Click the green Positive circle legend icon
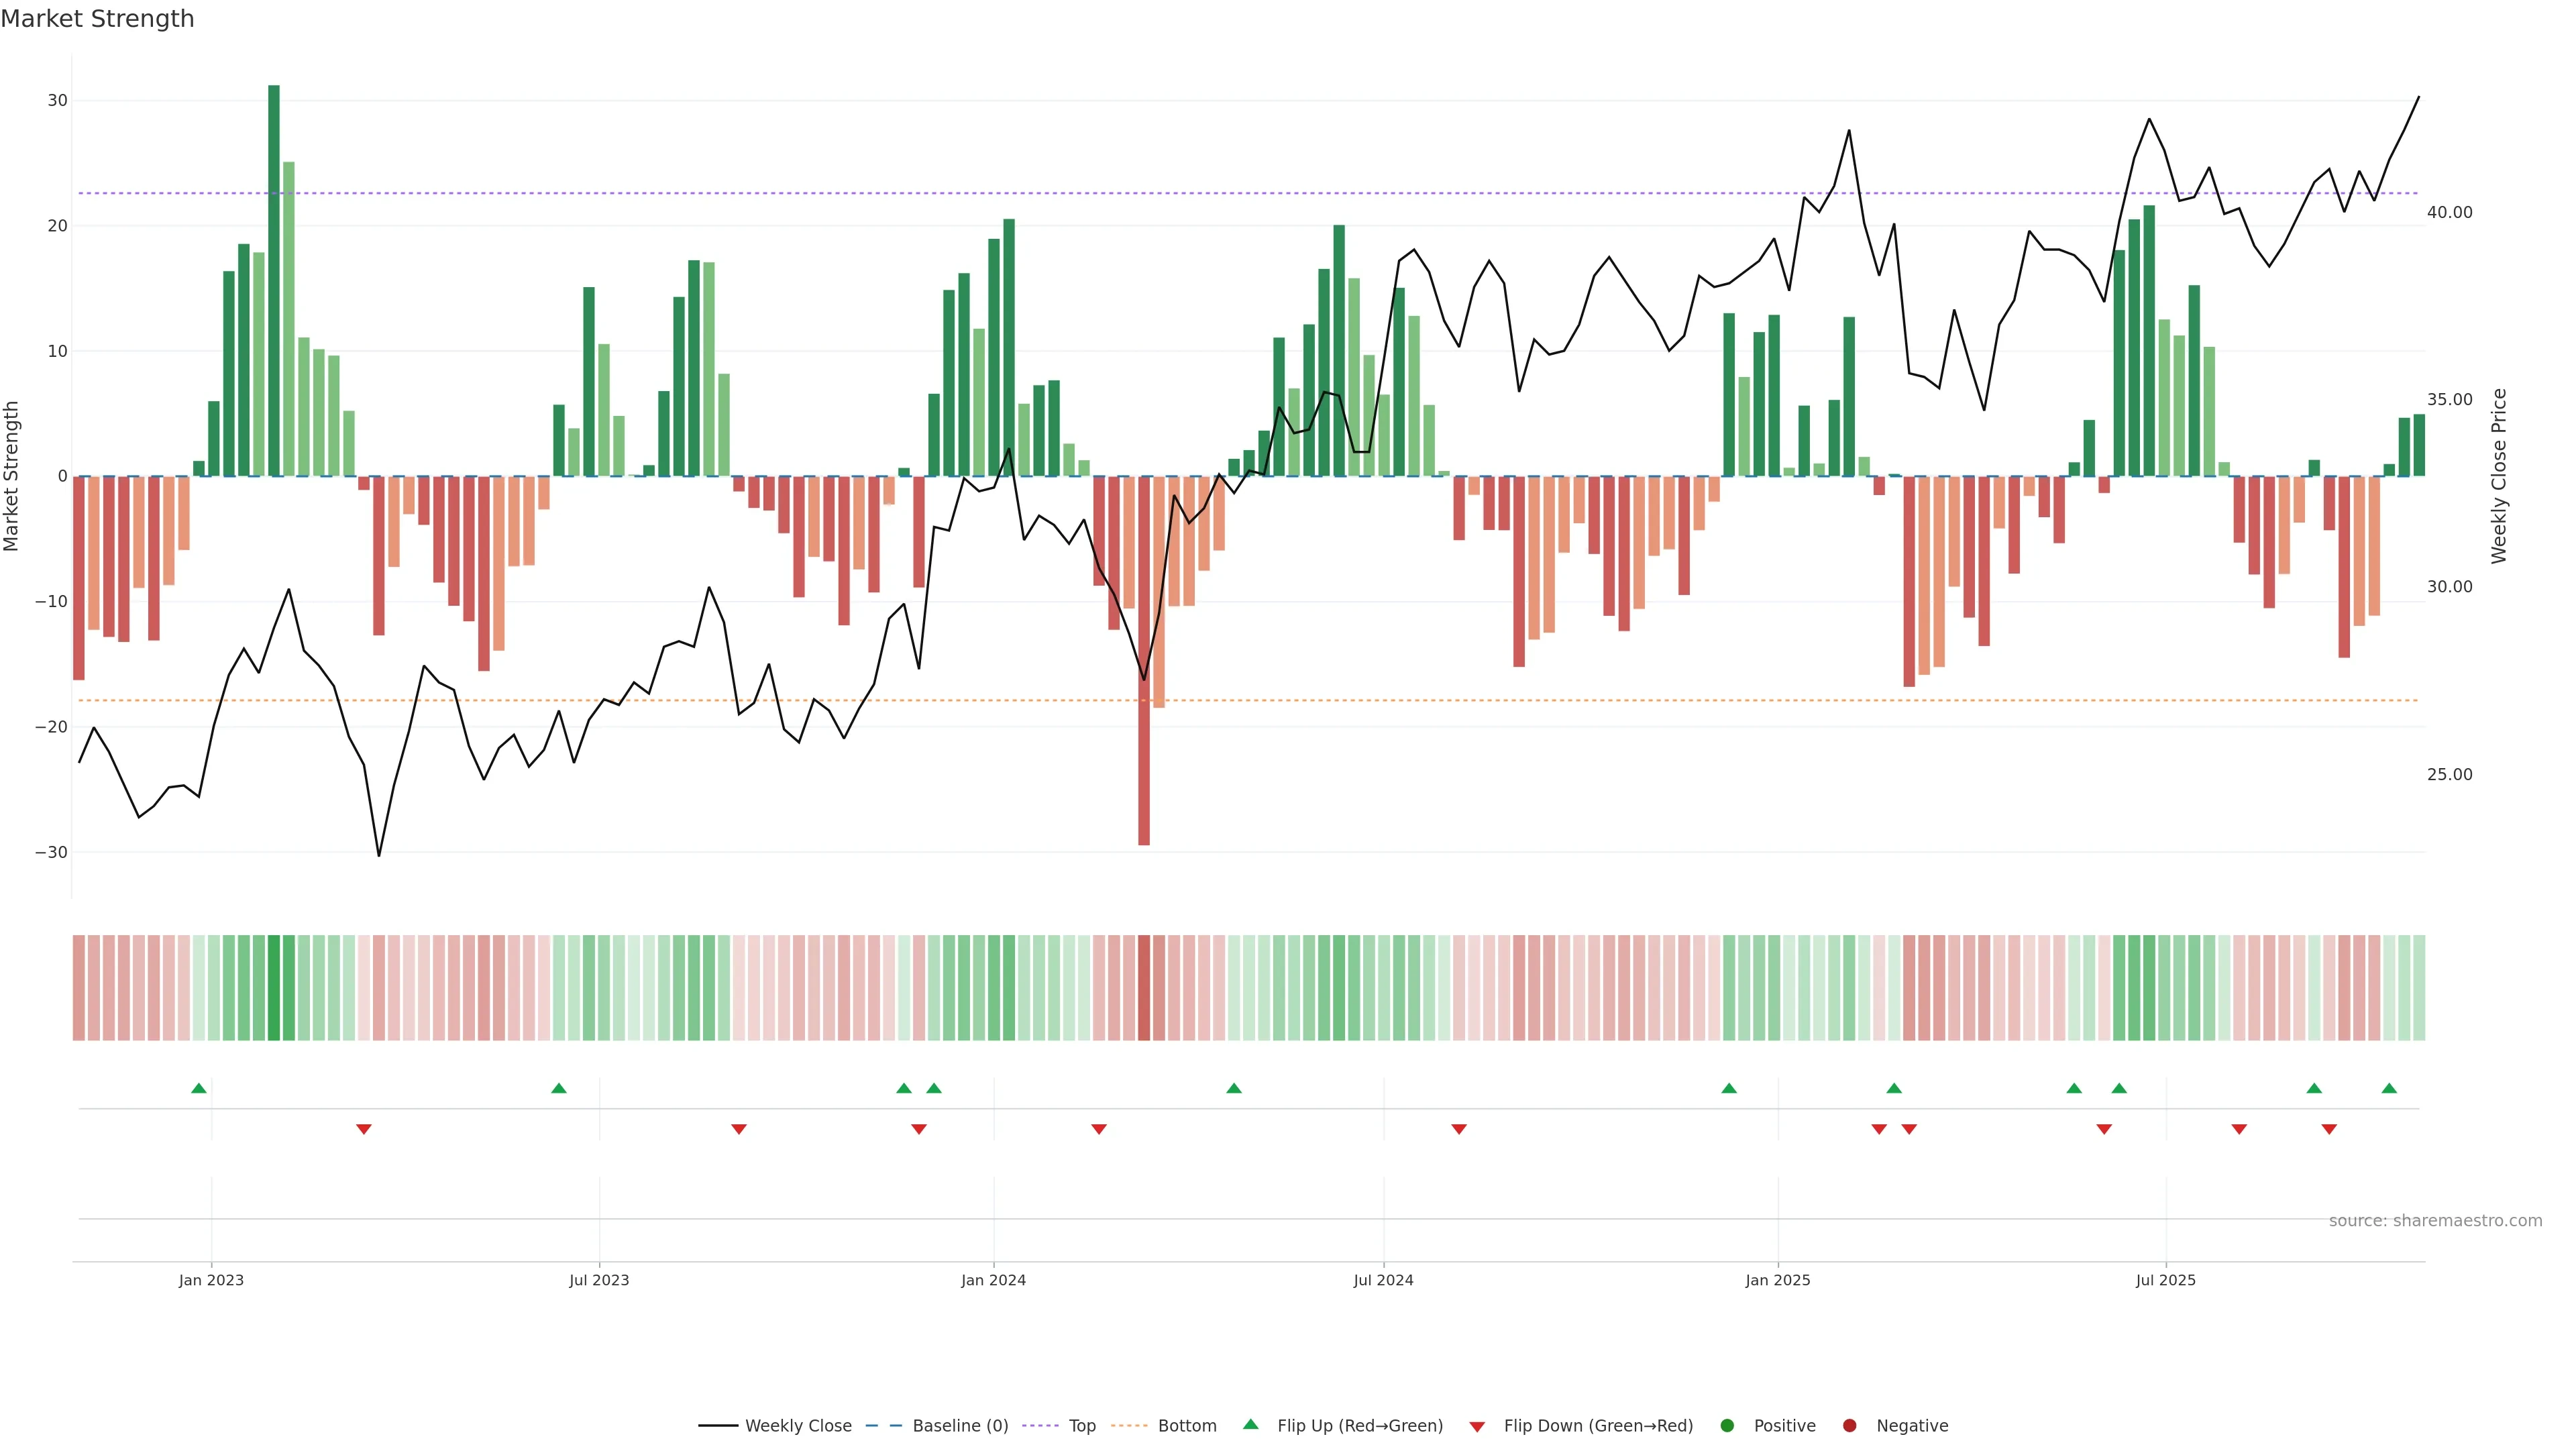Screen dimensions: 2576x1449 click(x=1727, y=1425)
